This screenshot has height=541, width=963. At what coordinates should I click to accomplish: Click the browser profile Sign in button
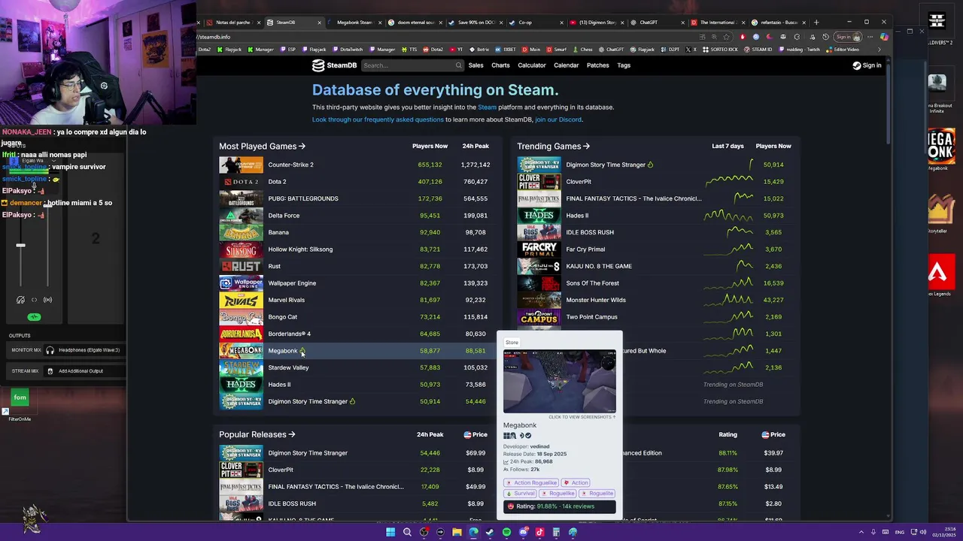pyautogui.click(x=847, y=37)
